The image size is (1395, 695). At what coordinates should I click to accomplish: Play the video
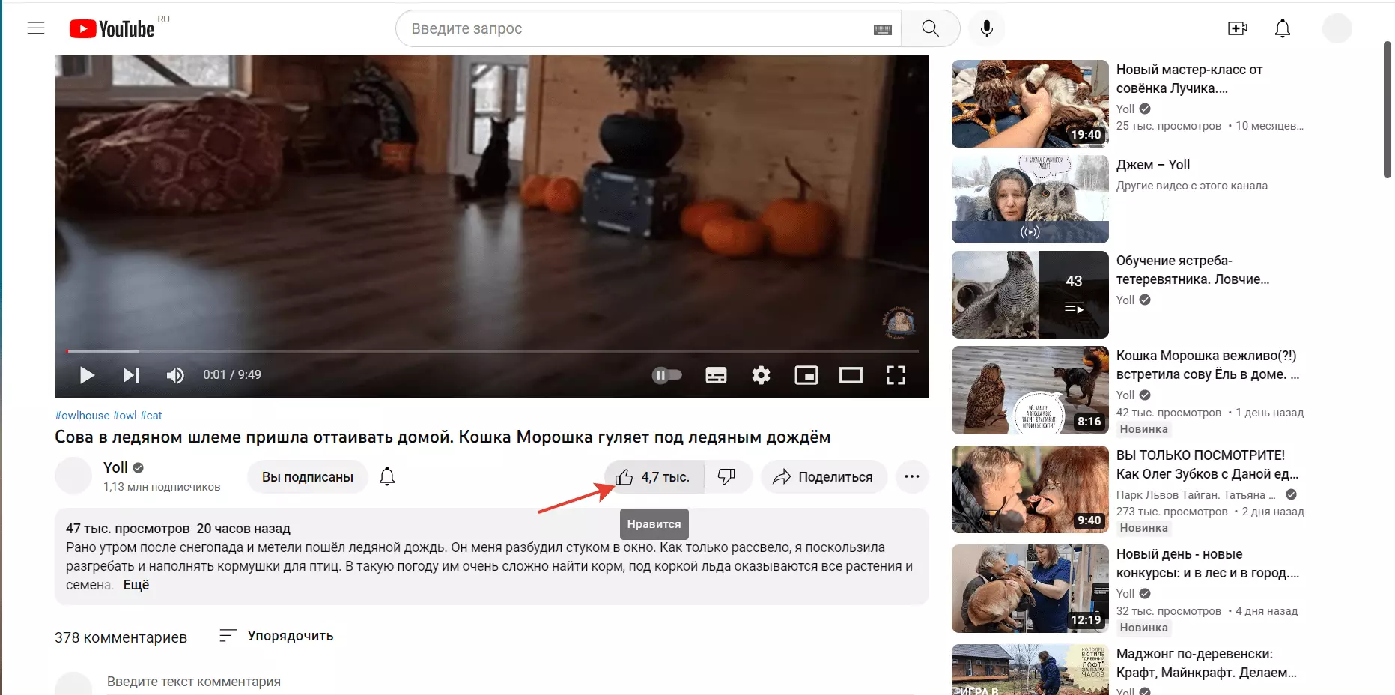coord(87,375)
